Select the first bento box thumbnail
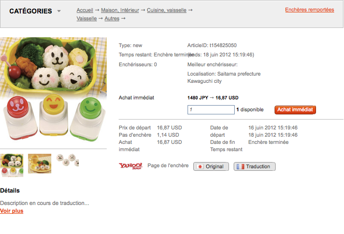Screen dimensions: 344x234 pyautogui.click(x=11, y=165)
